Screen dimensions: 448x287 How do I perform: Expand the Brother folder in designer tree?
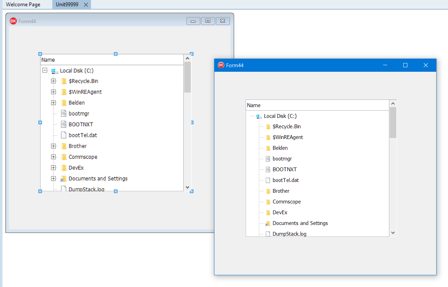point(53,146)
